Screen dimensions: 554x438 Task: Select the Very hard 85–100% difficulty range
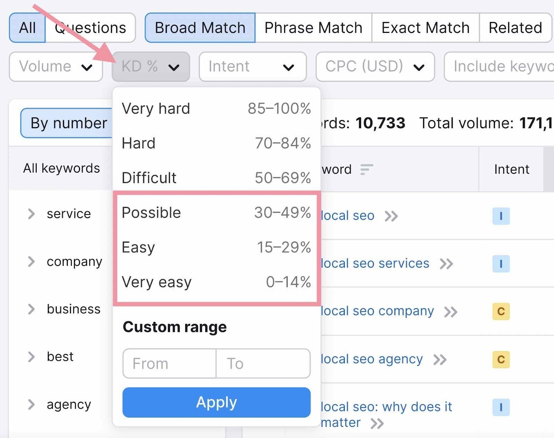click(216, 108)
